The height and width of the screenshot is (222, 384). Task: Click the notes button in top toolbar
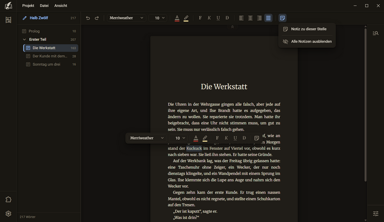pos(282,18)
